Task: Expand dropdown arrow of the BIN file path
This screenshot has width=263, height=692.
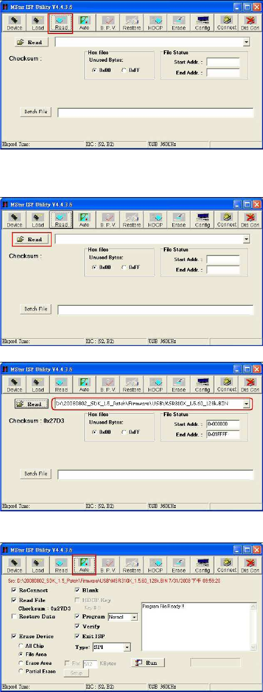Action: pyautogui.click(x=247, y=404)
